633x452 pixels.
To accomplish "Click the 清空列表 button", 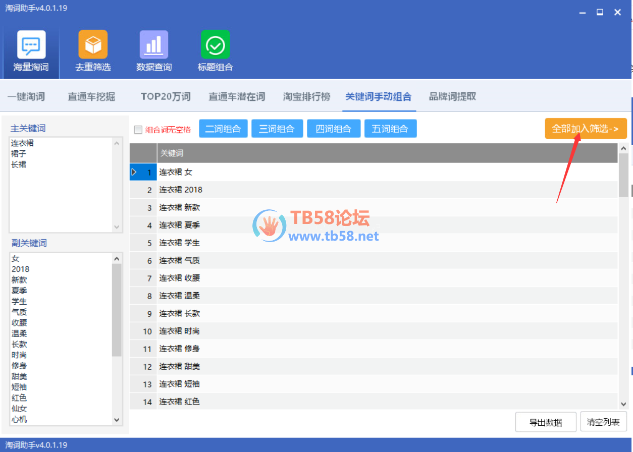I will (604, 422).
